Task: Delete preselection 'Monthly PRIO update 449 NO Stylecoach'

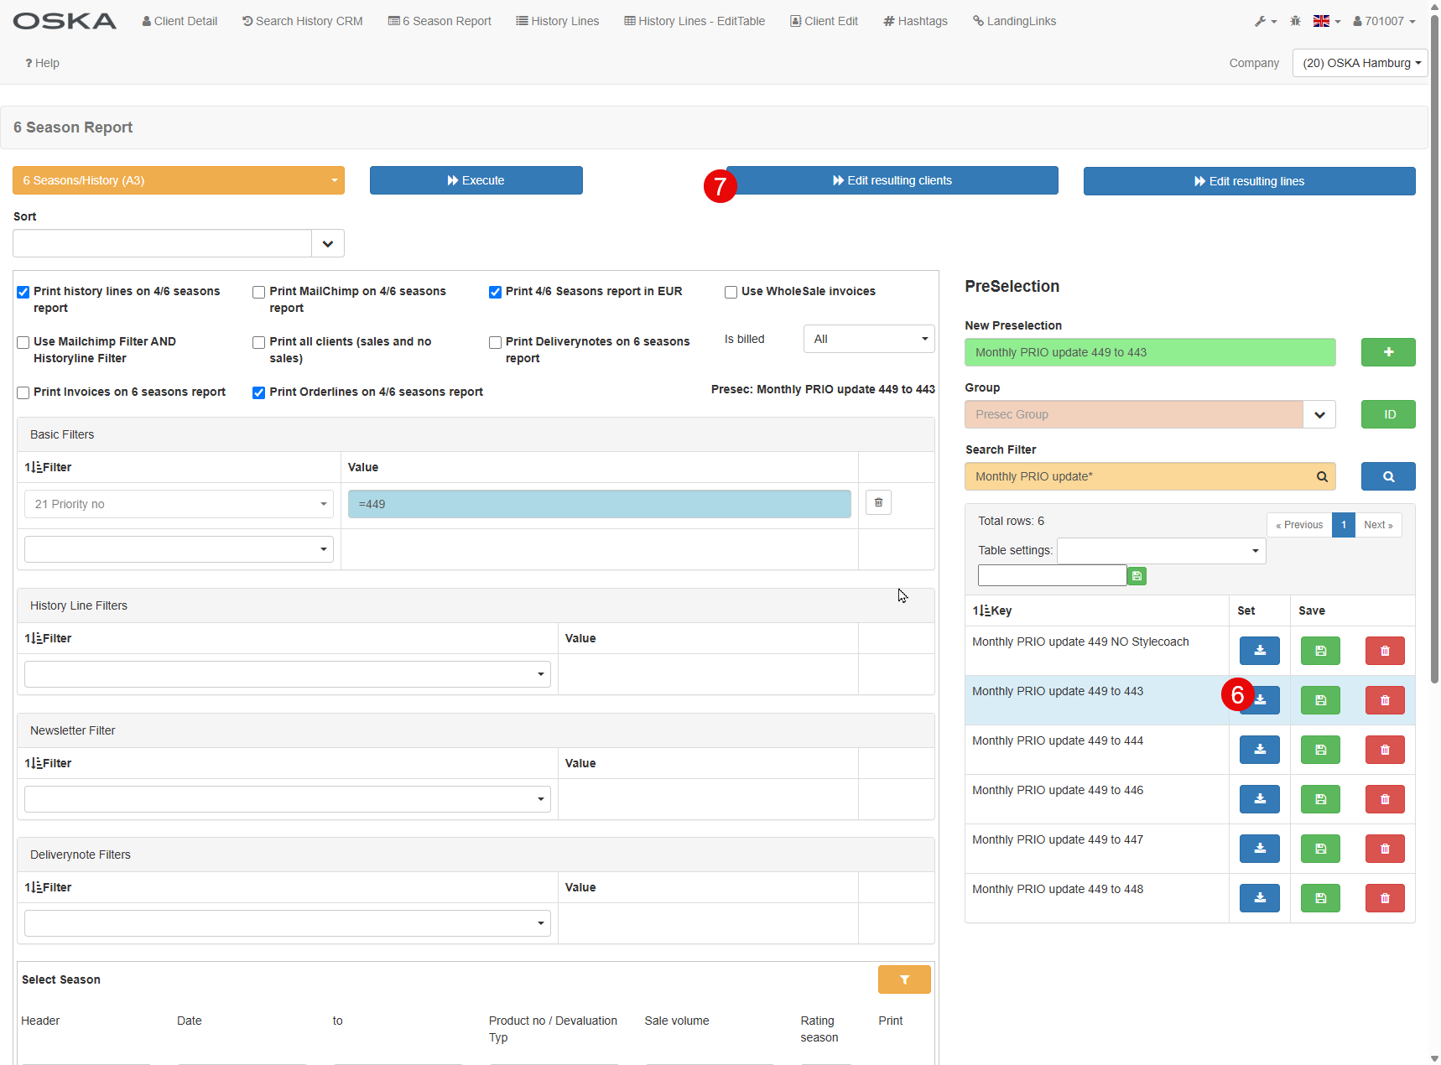Action: (x=1384, y=651)
